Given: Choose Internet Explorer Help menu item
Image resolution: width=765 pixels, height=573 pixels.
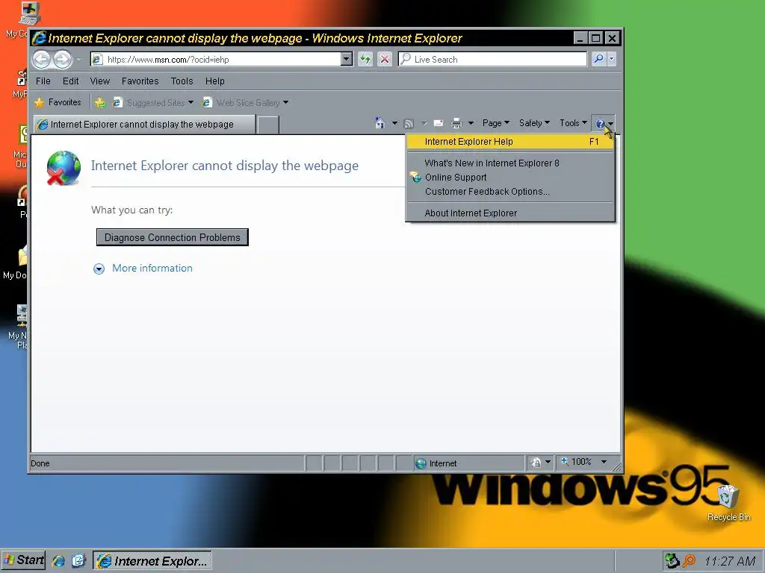Looking at the screenshot, I should click(510, 142).
